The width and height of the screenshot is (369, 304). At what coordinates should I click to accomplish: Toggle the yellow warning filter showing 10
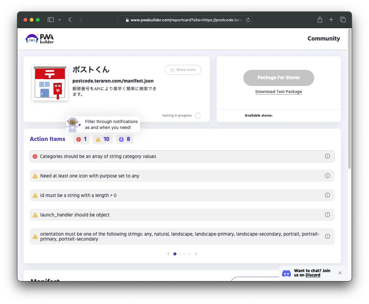tap(102, 139)
